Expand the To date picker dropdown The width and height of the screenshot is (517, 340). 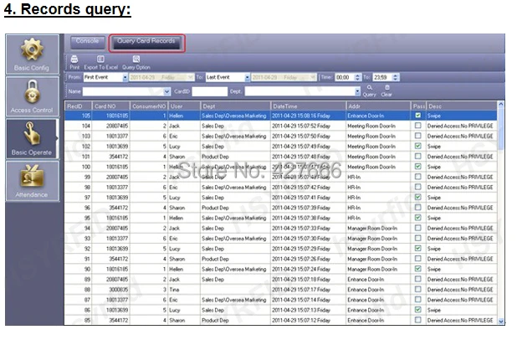coord(313,78)
